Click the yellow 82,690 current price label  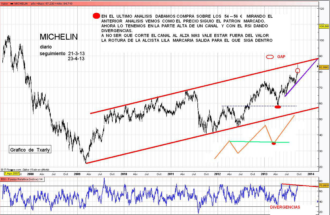tap(324, 67)
